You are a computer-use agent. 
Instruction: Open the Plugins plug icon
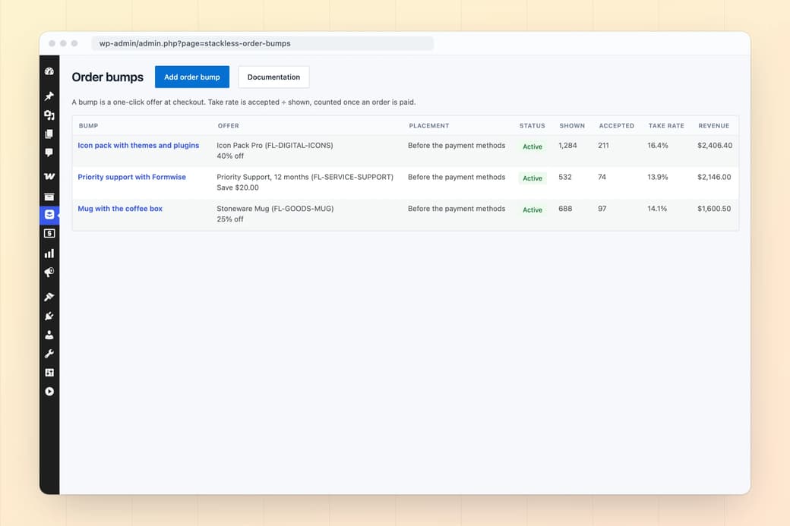tap(49, 316)
